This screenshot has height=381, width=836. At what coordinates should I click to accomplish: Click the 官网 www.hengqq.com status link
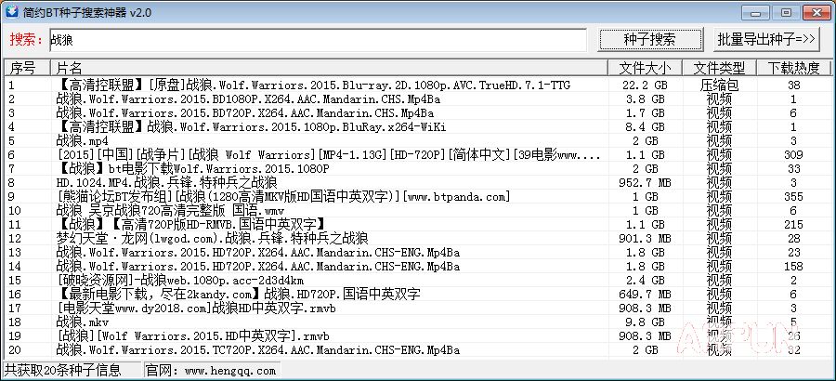click(x=212, y=371)
